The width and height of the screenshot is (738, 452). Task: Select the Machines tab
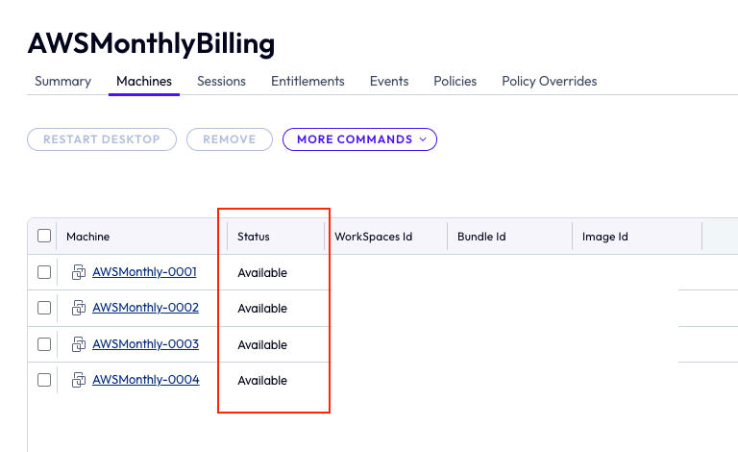pyautogui.click(x=144, y=81)
